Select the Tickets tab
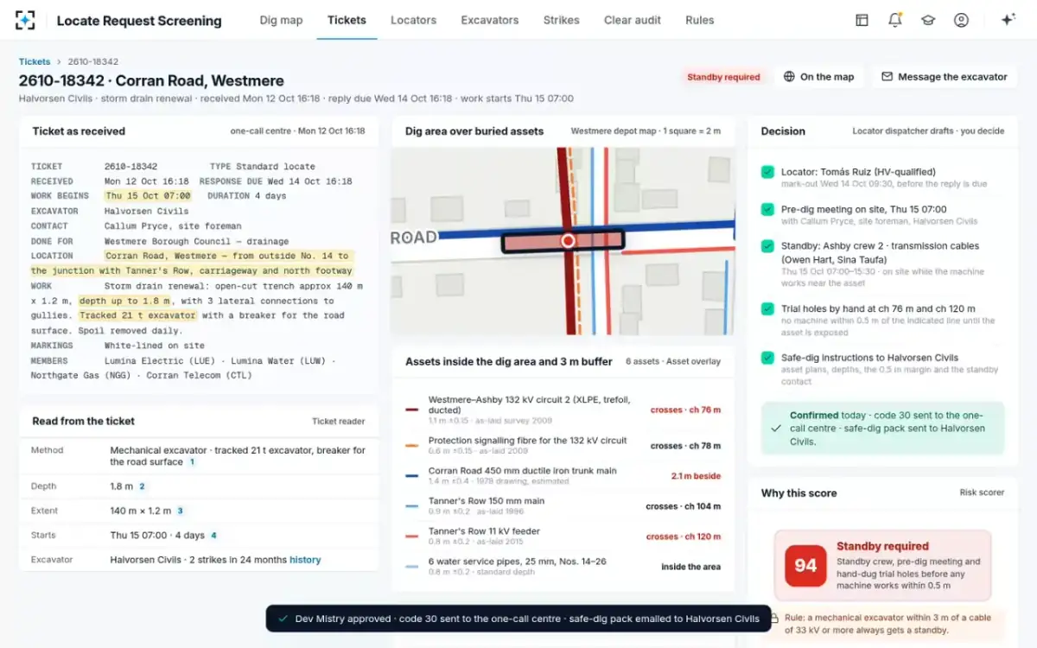The width and height of the screenshot is (1037, 648). coord(347,20)
